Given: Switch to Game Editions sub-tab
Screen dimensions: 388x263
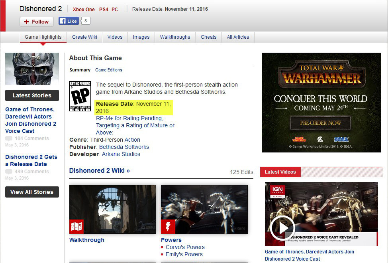Looking at the screenshot, I should pos(109,70).
